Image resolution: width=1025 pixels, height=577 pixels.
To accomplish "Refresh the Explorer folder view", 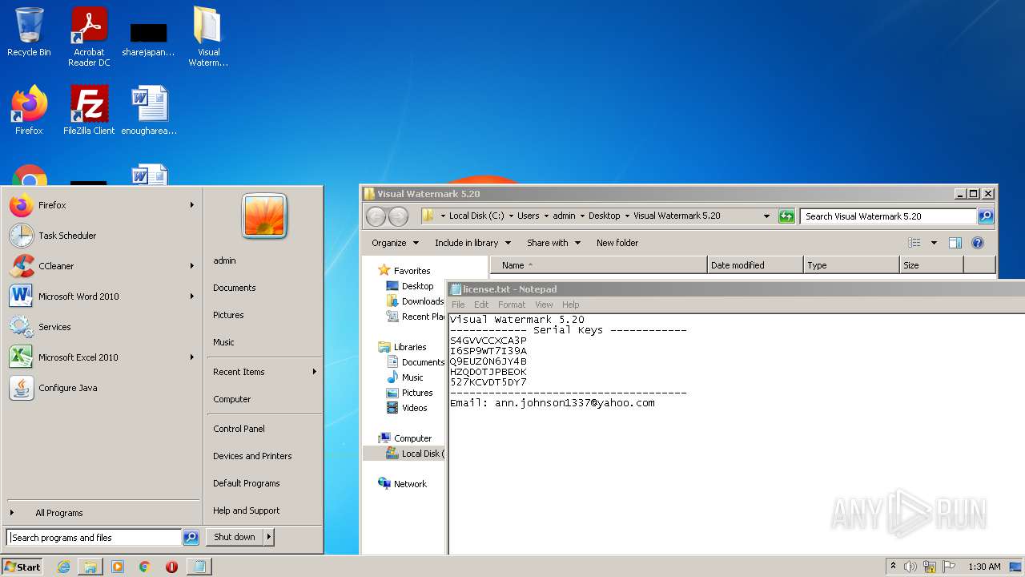I will point(786,216).
